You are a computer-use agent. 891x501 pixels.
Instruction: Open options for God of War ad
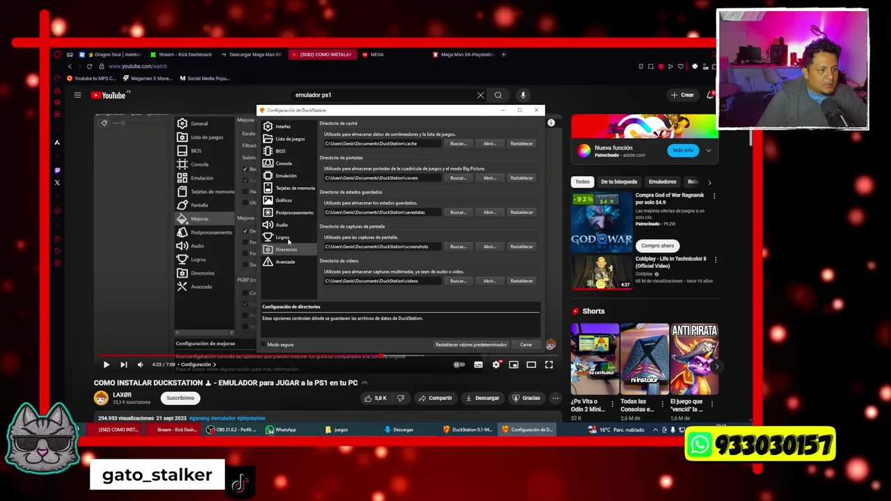pos(713,196)
